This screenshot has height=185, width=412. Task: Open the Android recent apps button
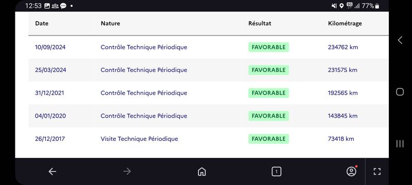click(x=400, y=143)
